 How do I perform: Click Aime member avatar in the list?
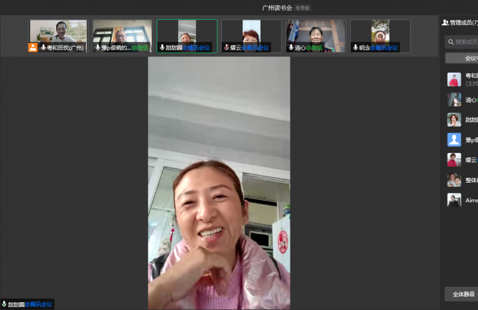coord(454,200)
